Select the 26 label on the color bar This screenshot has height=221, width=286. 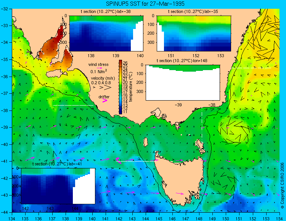click(x=125, y=63)
